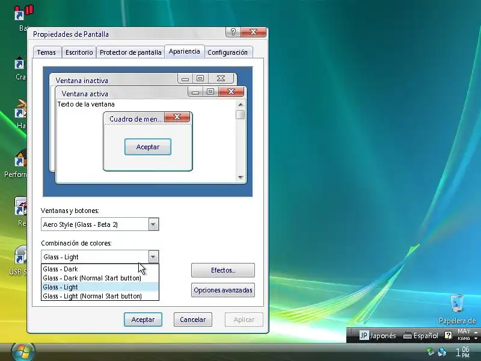Click the Ventana inactiva preview title

click(82, 81)
